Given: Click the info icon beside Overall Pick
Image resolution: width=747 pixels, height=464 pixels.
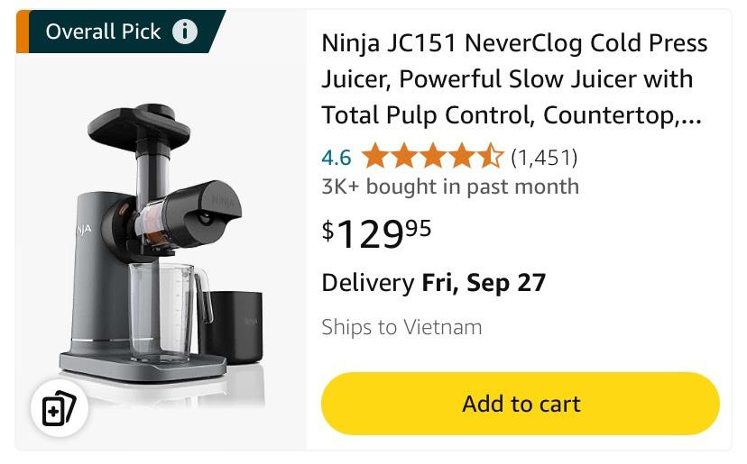Looking at the screenshot, I should (x=184, y=32).
